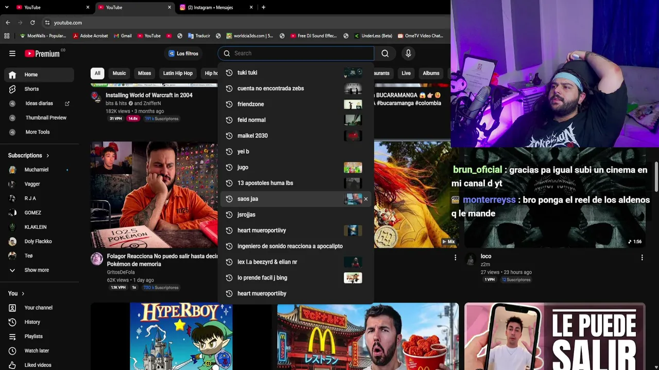Select '13 apostoles huma lbs' suggestion
Viewport: 659px width, 370px height.
(296, 183)
